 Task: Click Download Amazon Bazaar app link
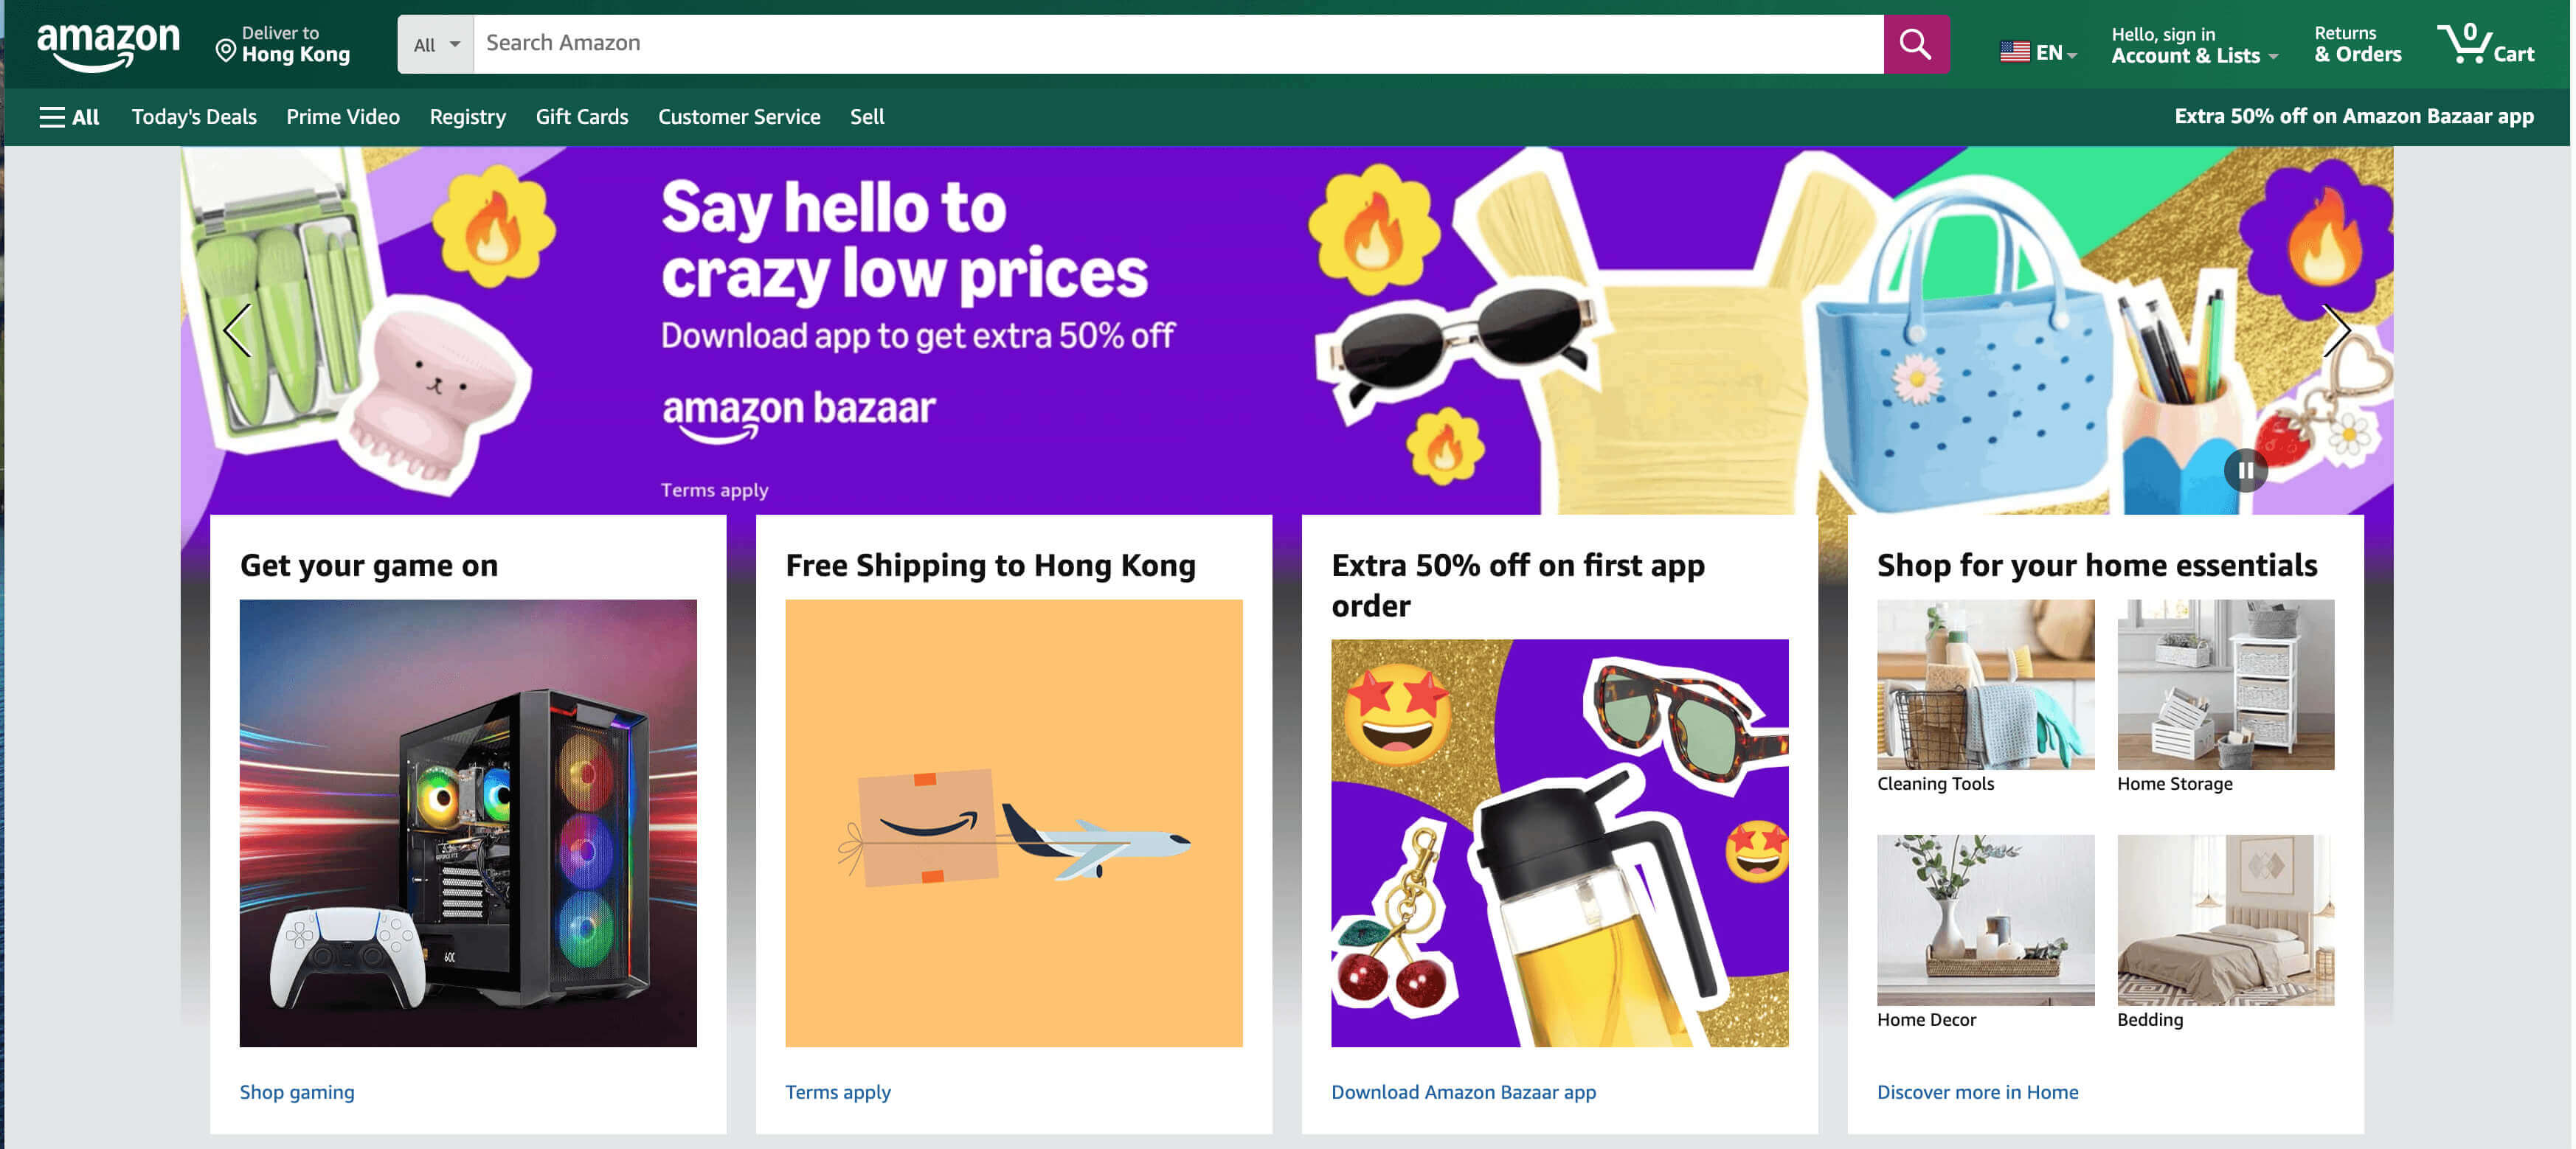point(1463,1092)
